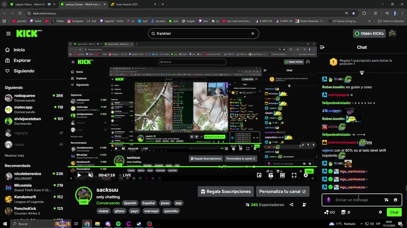The height and width of the screenshot is (228, 407).
Task: Clear the frankiwi search text
Action: (x=253, y=34)
